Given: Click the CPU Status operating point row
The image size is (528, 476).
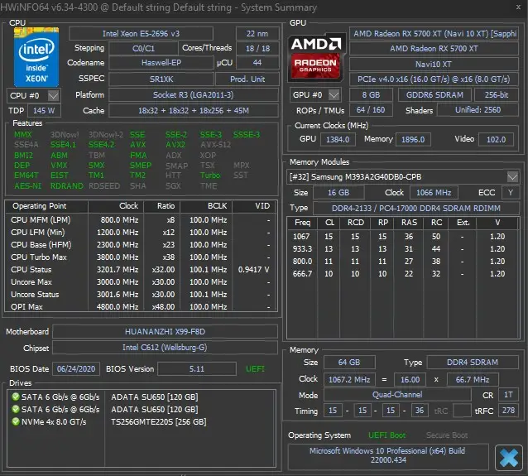Looking at the screenshot, I should [141, 270].
